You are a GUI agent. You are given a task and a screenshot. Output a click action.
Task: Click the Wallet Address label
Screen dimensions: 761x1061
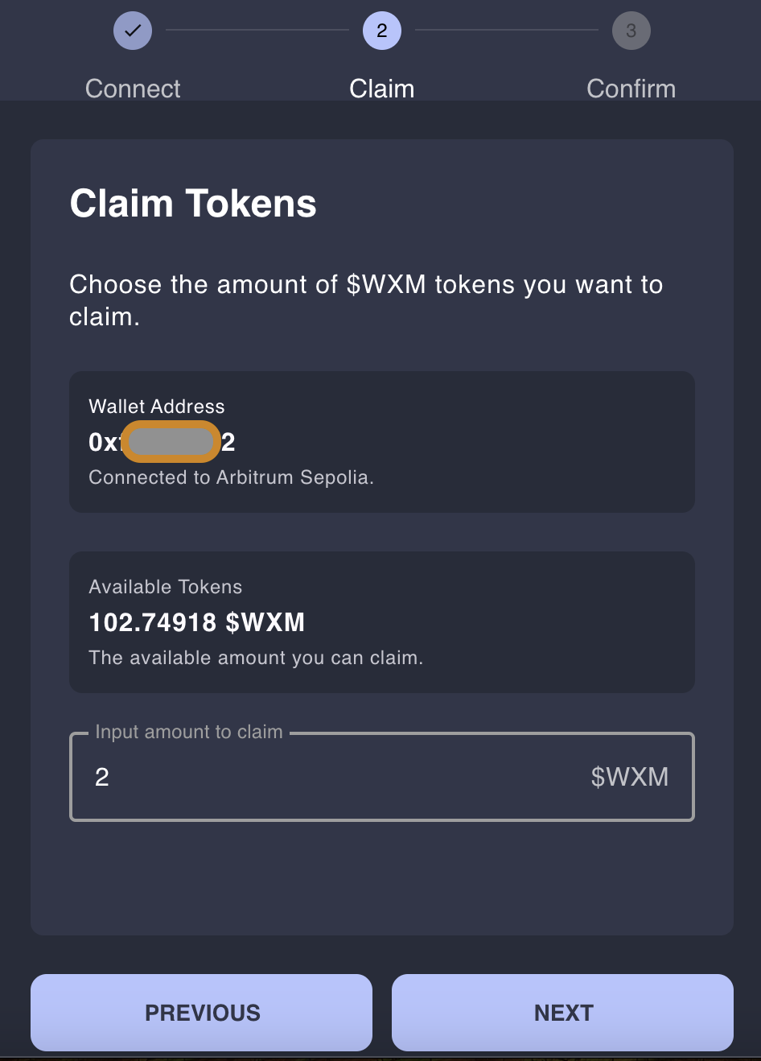(x=157, y=407)
